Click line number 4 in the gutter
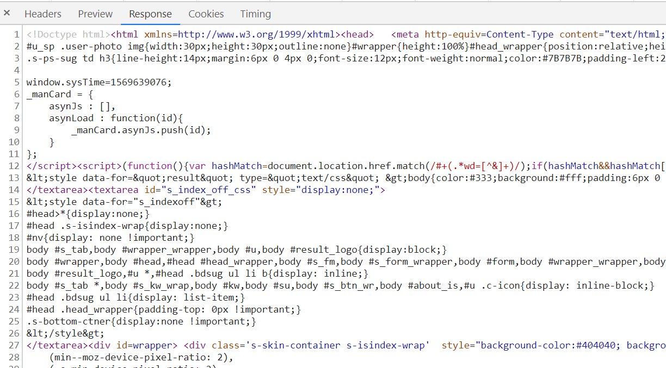The height and width of the screenshot is (368, 666). coord(16,70)
